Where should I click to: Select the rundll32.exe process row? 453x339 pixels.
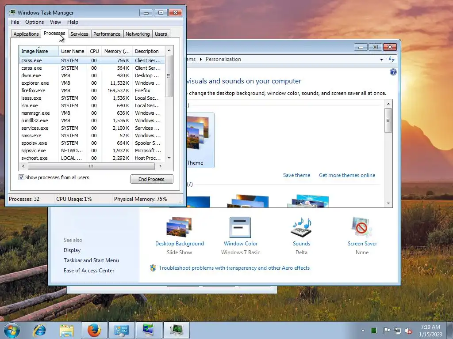coord(92,121)
